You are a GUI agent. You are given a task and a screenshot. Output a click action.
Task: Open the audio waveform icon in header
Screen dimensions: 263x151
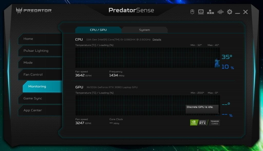(220, 12)
